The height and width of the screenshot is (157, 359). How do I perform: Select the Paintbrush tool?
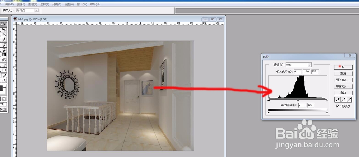(4, 45)
